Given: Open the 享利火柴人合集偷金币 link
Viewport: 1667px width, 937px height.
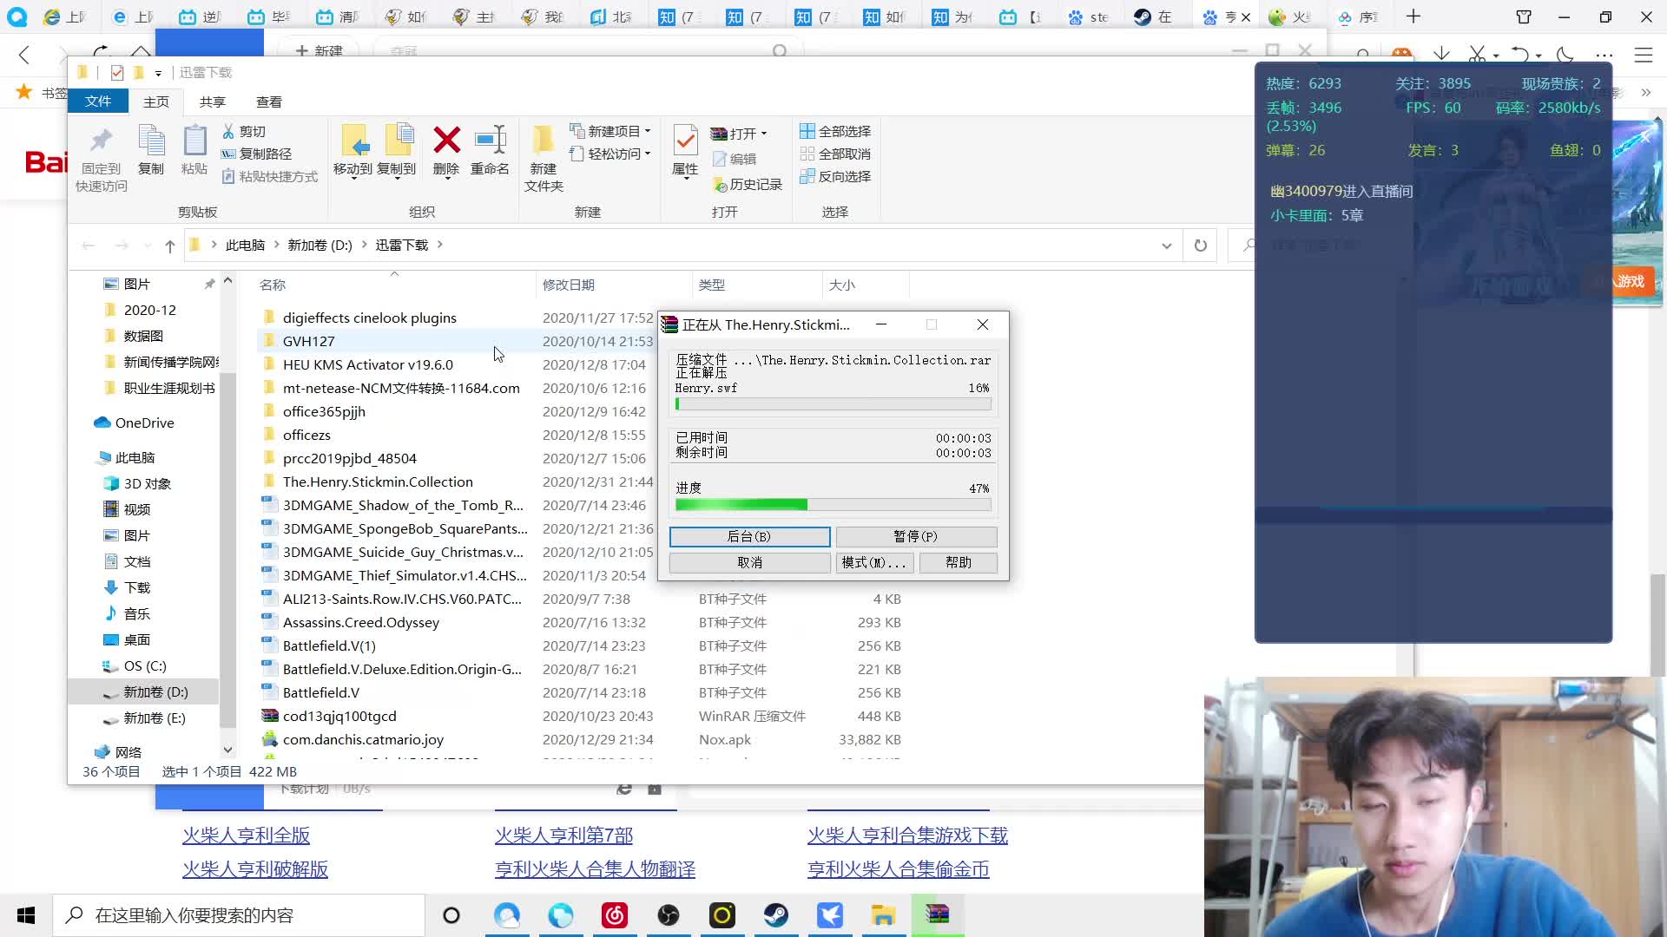Looking at the screenshot, I should pyautogui.click(x=899, y=869).
